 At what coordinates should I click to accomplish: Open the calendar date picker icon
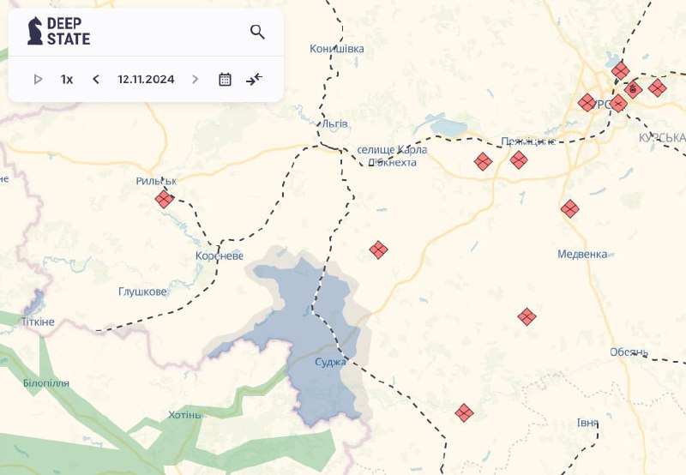(225, 79)
